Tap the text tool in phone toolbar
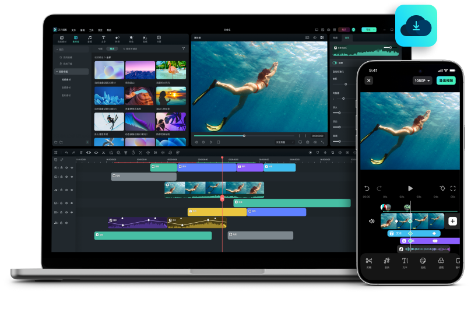The width and height of the screenshot is (471, 309). click(405, 261)
